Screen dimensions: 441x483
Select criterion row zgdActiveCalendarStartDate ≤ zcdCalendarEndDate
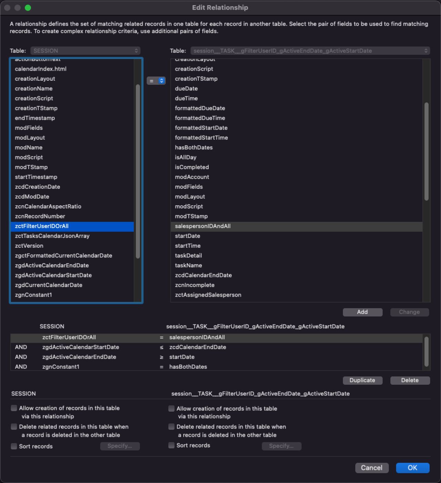[x=217, y=347]
